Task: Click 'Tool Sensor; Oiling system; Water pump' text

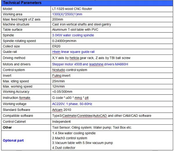Action: click(81, 128)
